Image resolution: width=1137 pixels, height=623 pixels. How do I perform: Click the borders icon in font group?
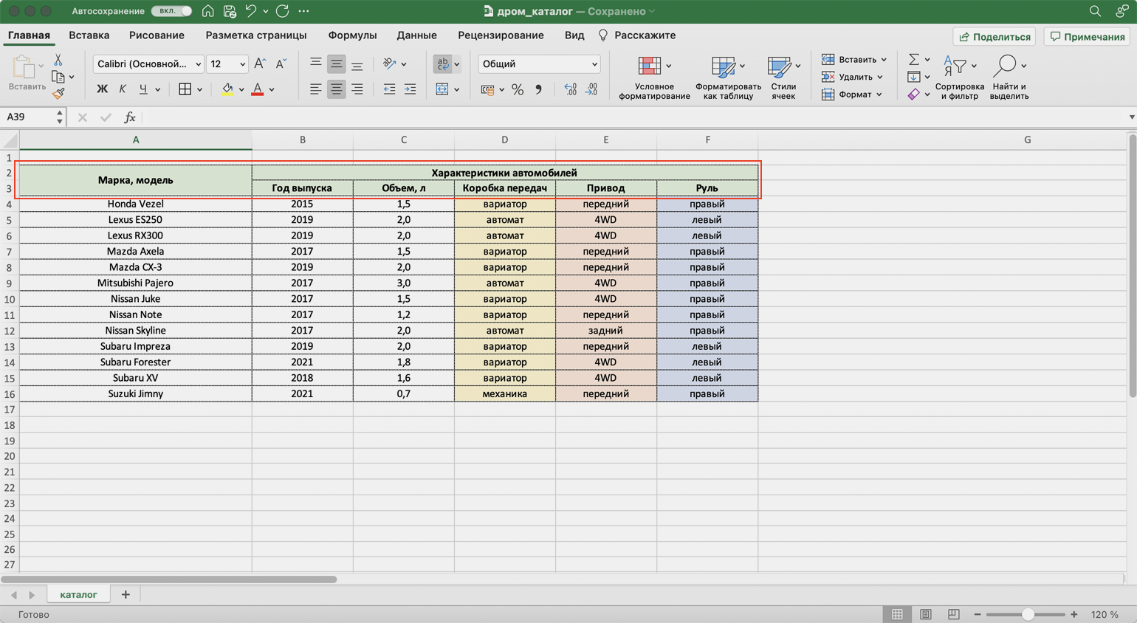185,89
